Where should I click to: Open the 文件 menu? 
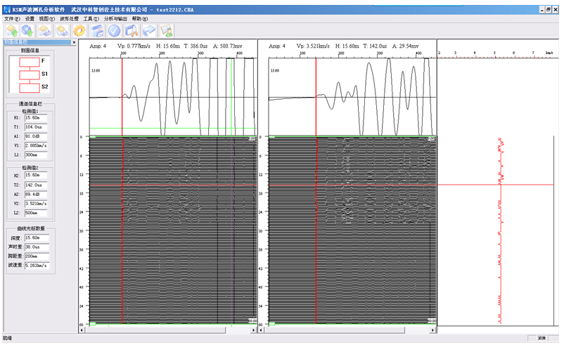[12, 19]
